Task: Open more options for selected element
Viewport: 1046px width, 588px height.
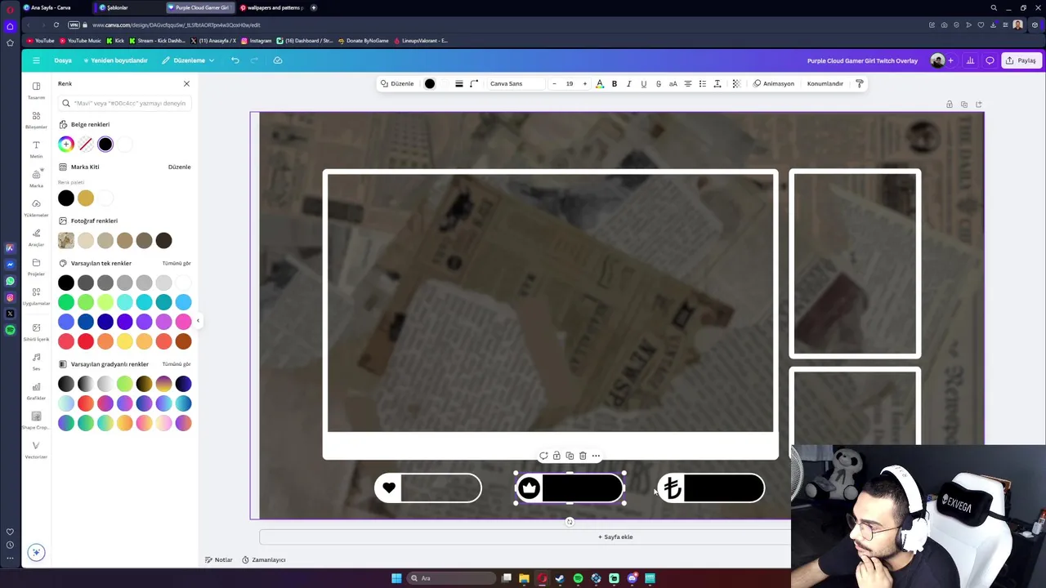Action: pos(596,456)
